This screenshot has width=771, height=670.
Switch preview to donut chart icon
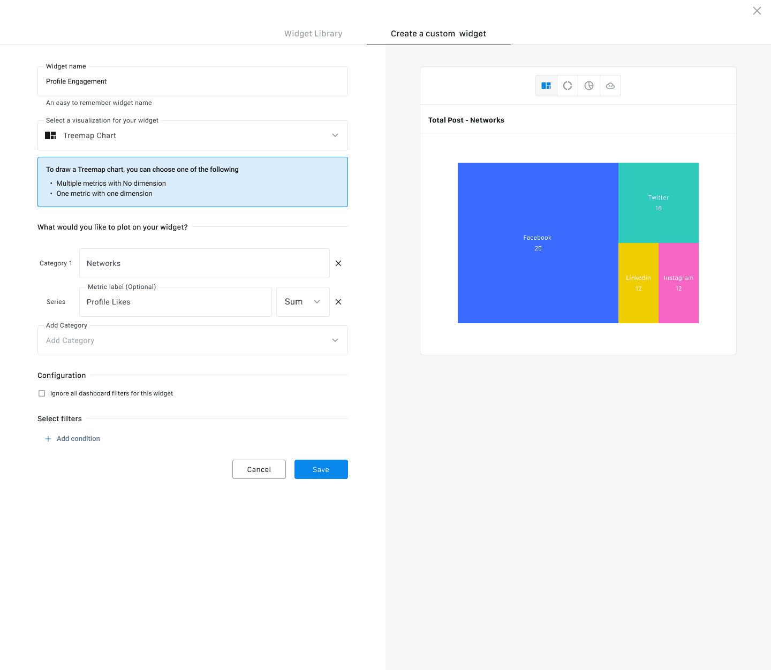coord(568,86)
